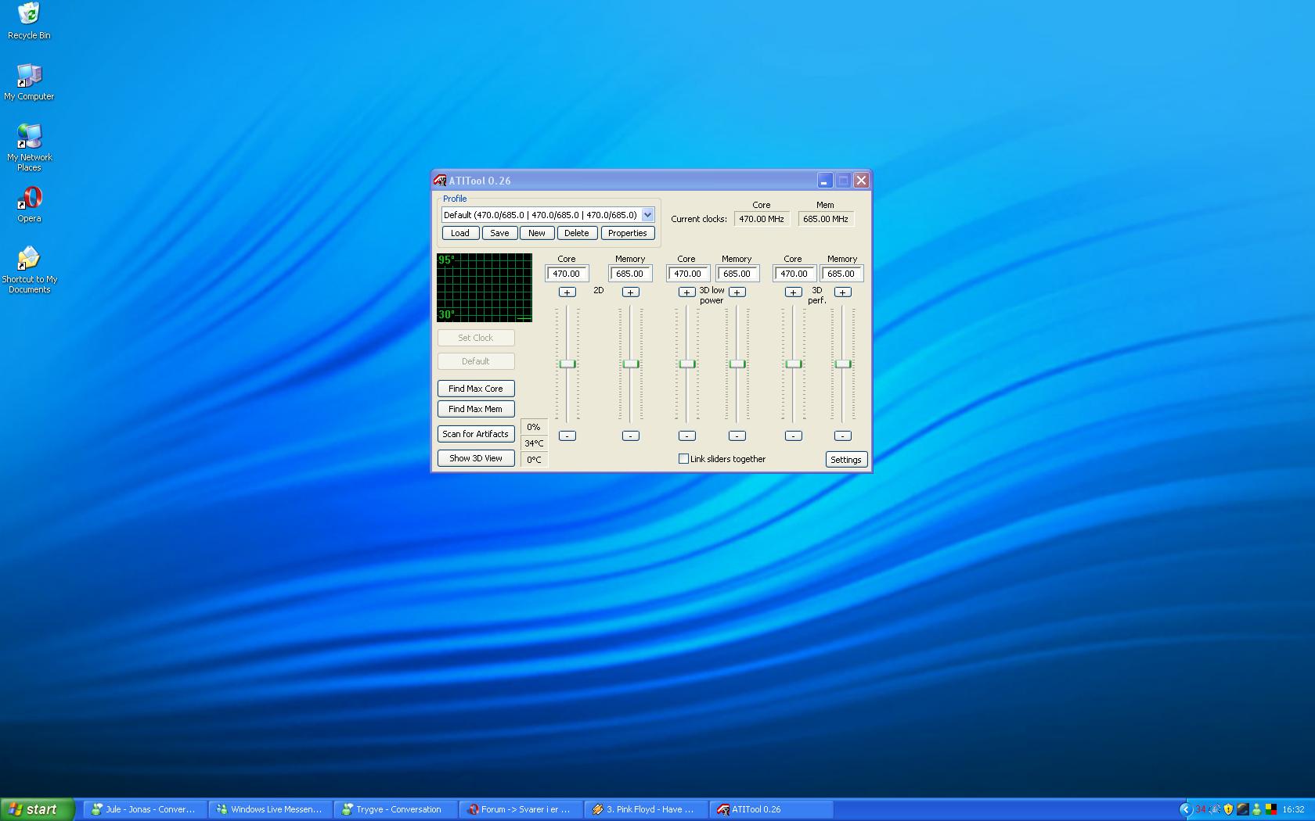Screen dimensions: 1315x821
Task: Delete the selected profile
Action: point(577,233)
